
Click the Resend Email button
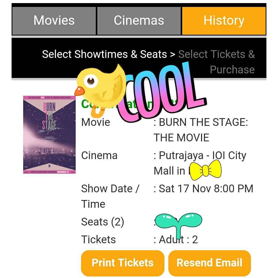tap(210, 263)
